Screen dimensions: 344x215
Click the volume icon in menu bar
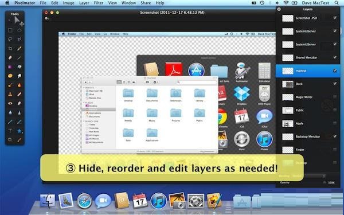click(277, 3)
